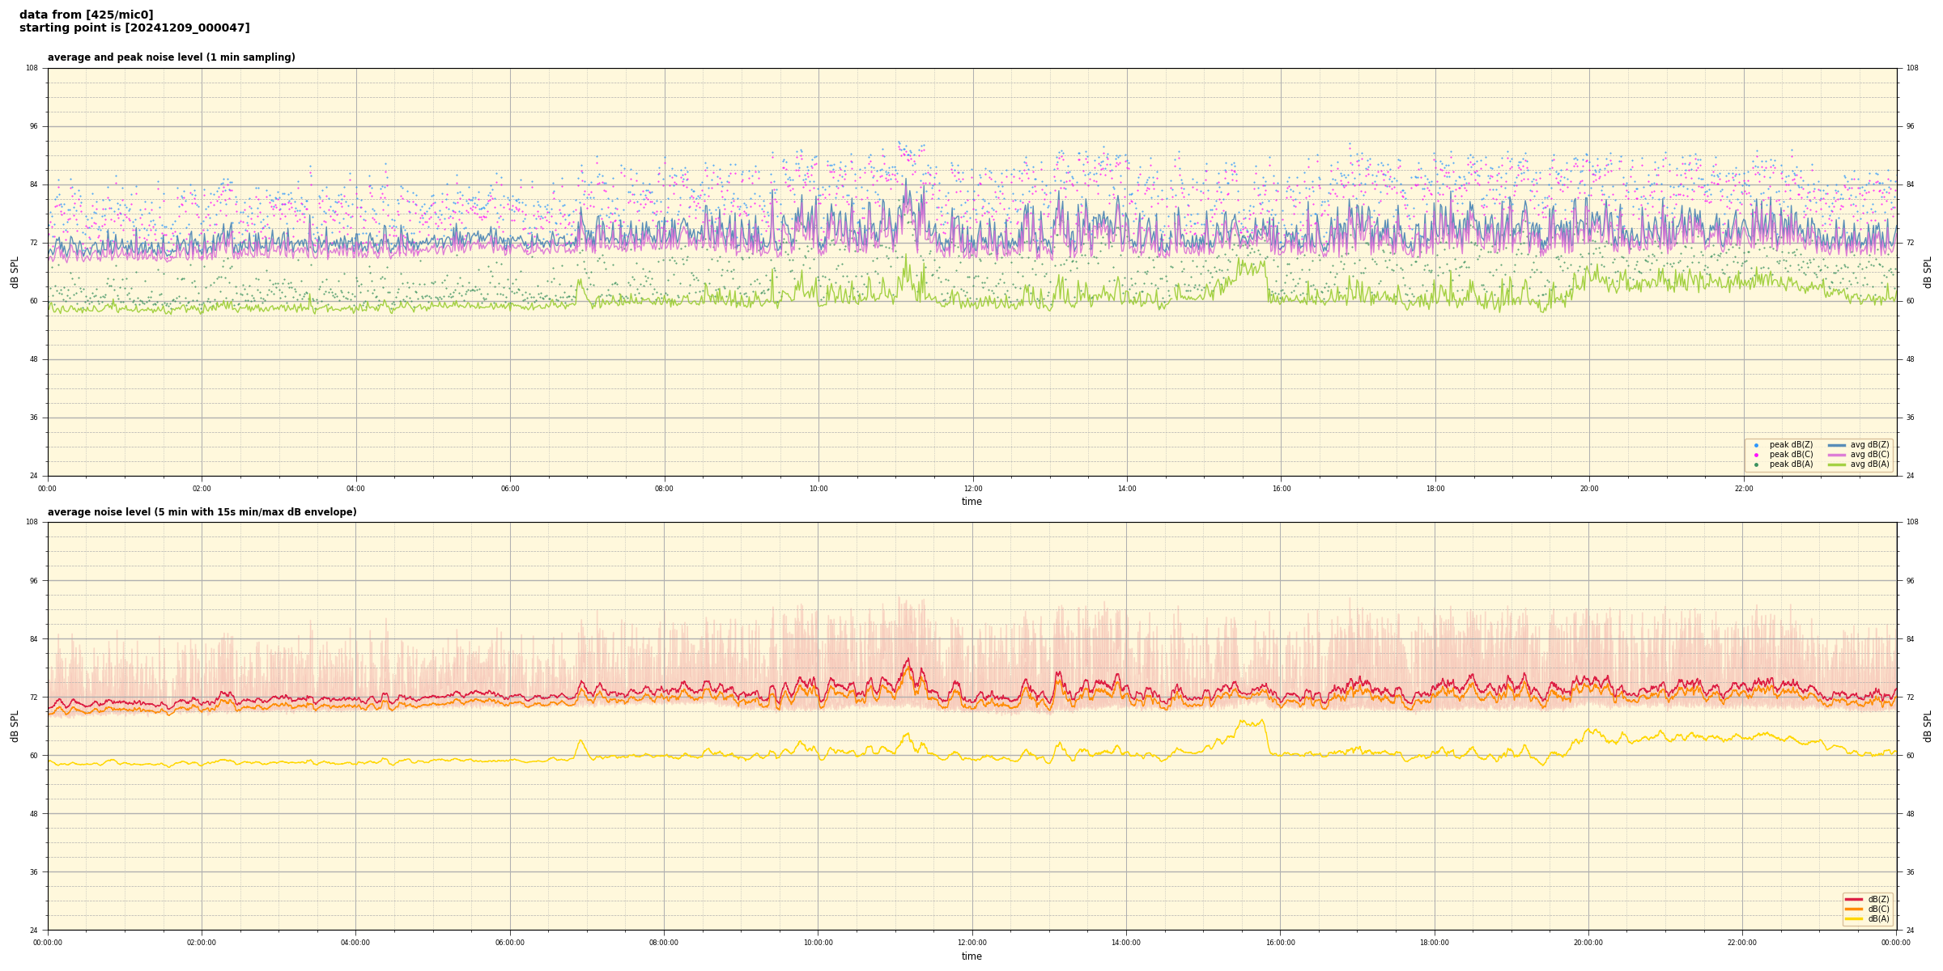Click the peak dB(Z) blue legend marker
Viewport: 1943px width, 971px height.
1756,445
